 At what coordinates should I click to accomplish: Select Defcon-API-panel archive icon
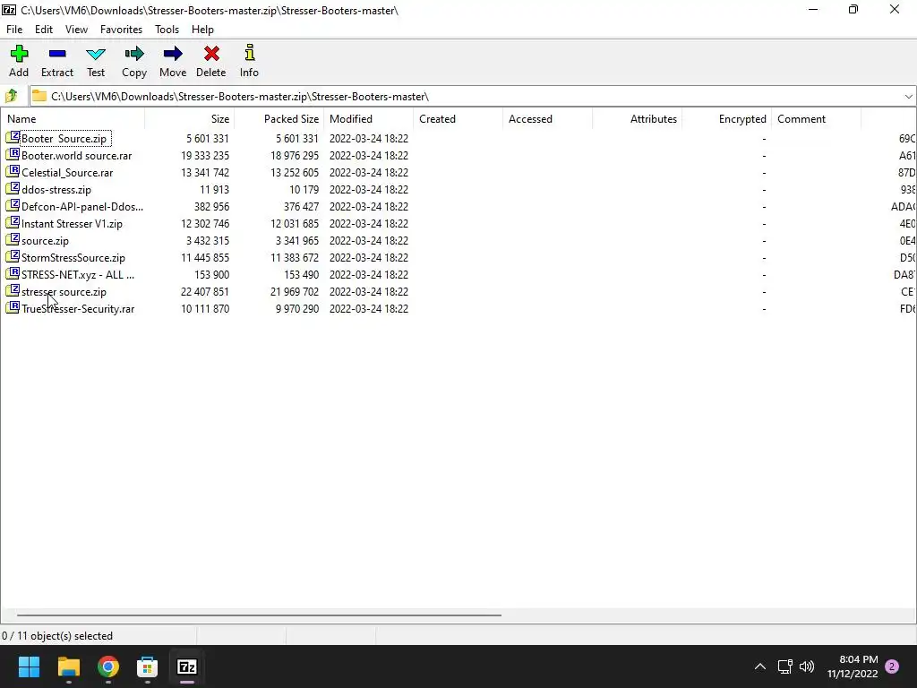click(13, 206)
